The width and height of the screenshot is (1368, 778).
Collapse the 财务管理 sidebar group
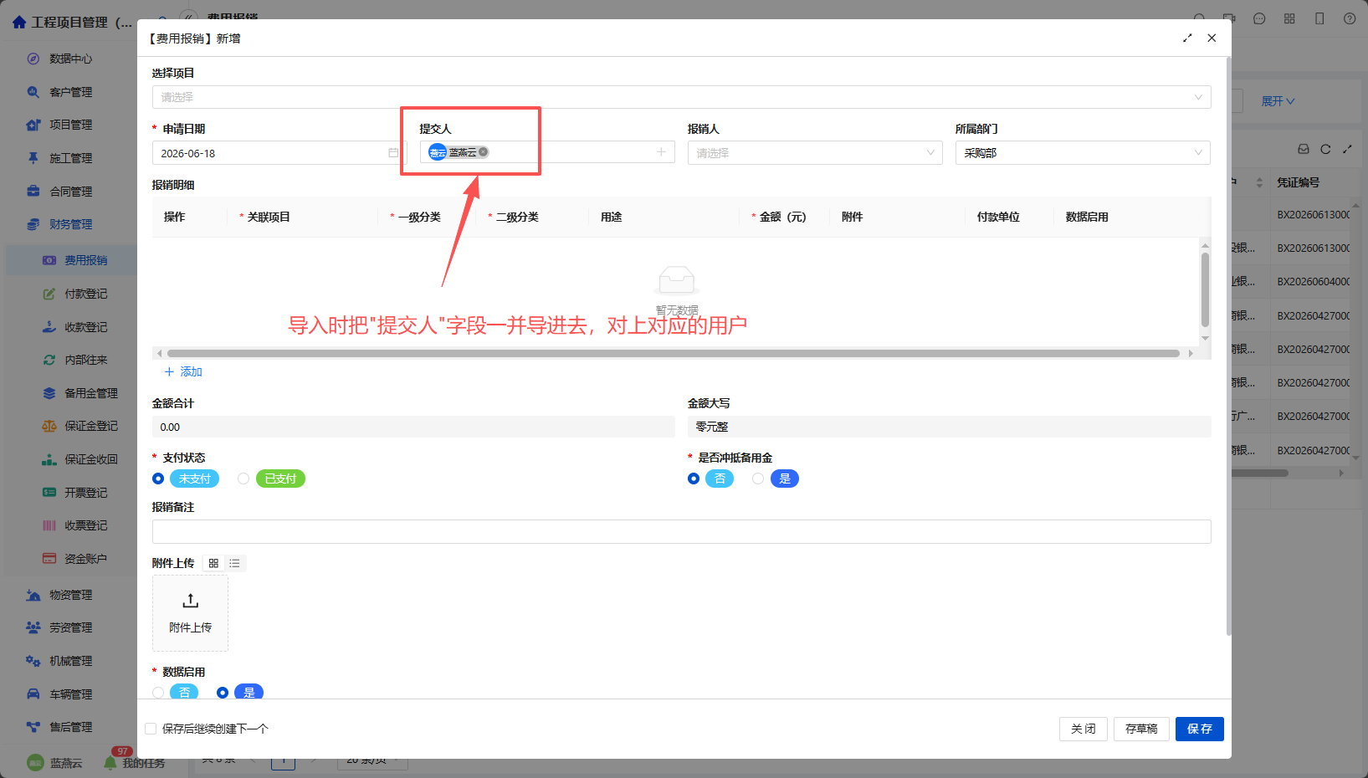(70, 224)
